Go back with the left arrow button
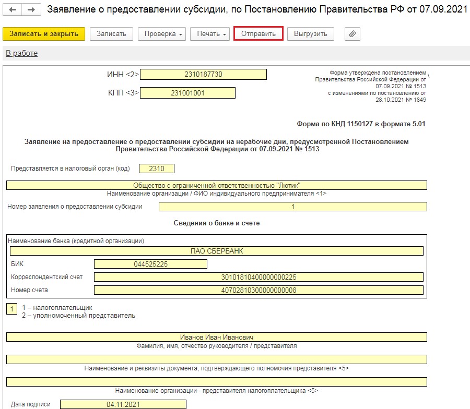Viewport: 470px width, 409px height. pyautogui.click(x=13, y=9)
